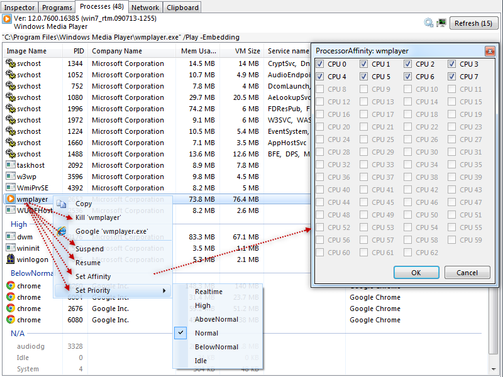Sort by the Image Name column header
Viewport: 503px width, 377px height.
click(33, 51)
